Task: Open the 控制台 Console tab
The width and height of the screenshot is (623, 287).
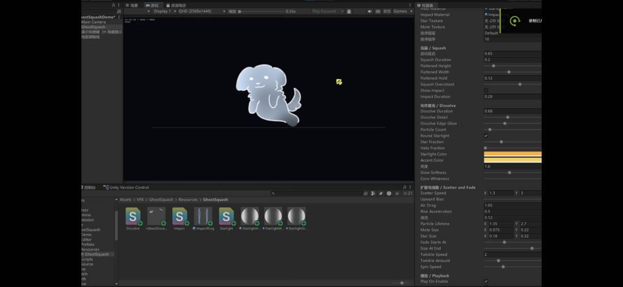Action: (x=89, y=187)
